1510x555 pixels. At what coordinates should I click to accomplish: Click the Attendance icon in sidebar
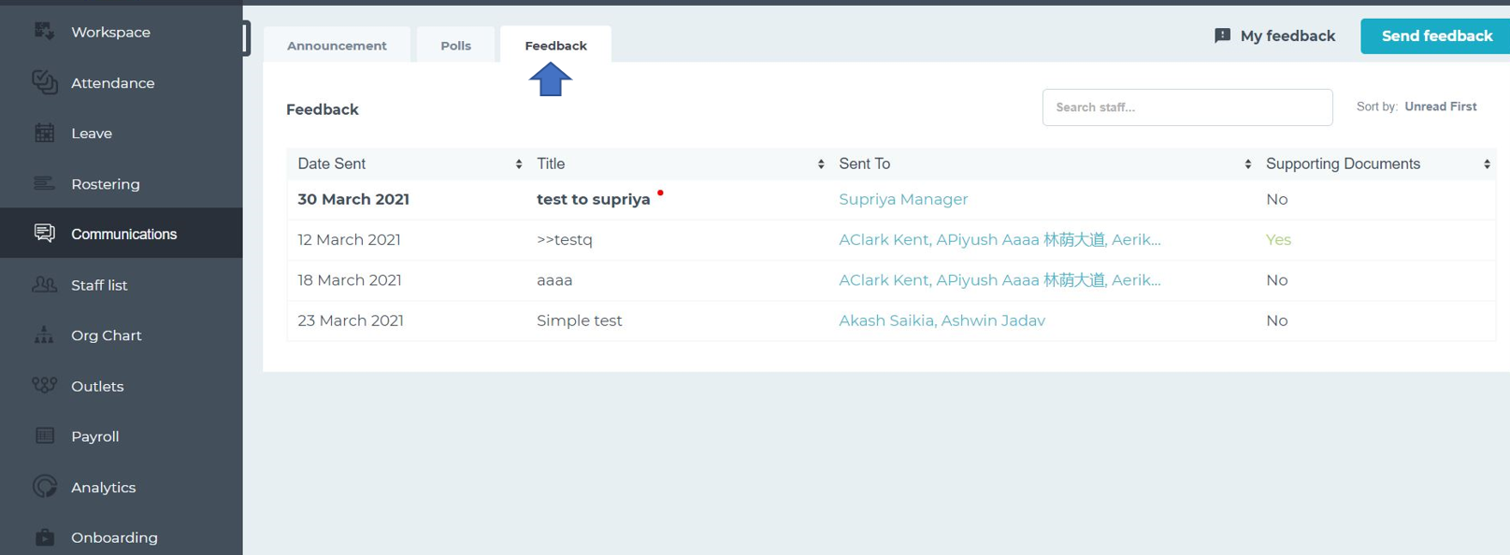point(44,82)
